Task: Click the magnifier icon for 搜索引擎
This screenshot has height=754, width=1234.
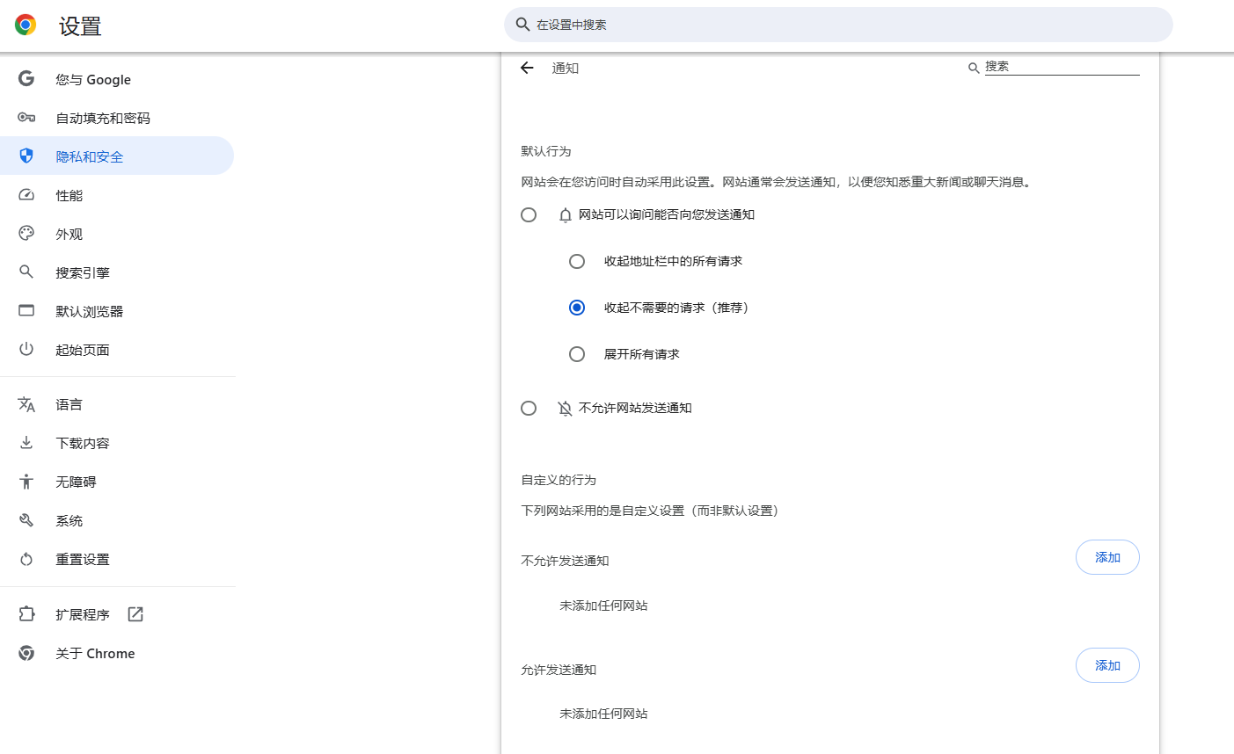Action: point(26,272)
